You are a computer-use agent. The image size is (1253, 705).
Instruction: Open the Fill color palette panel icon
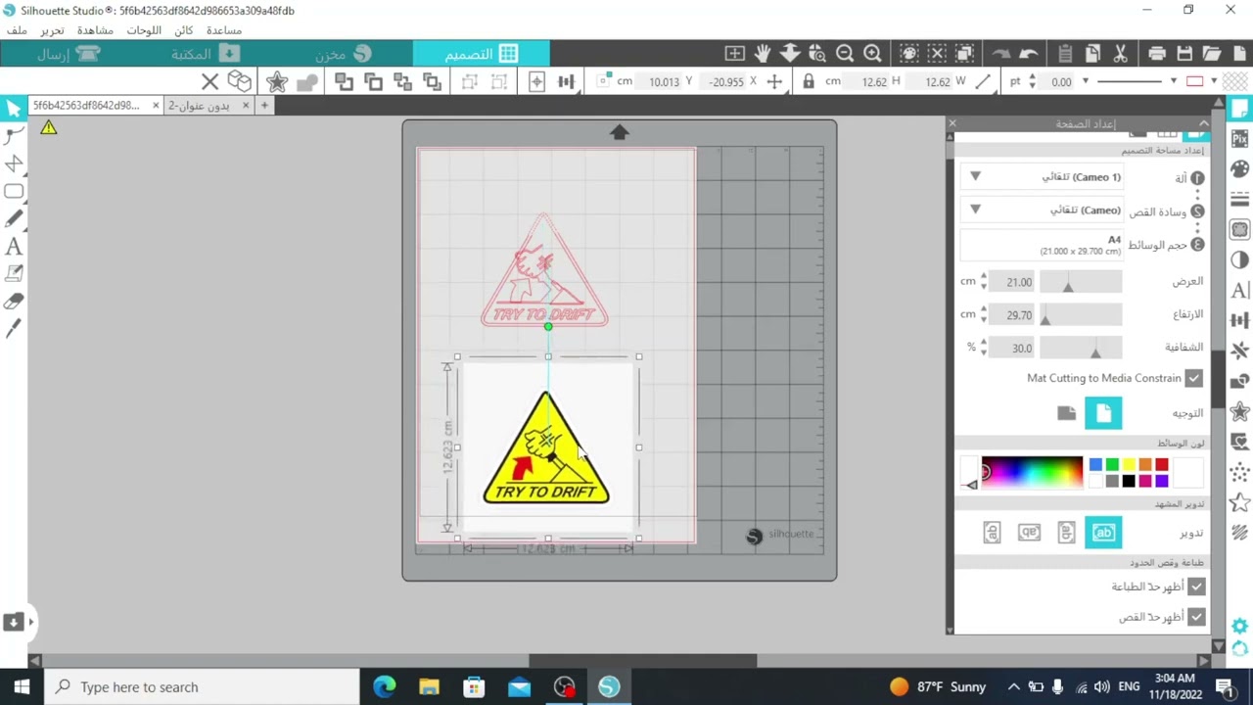pos(1240,168)
